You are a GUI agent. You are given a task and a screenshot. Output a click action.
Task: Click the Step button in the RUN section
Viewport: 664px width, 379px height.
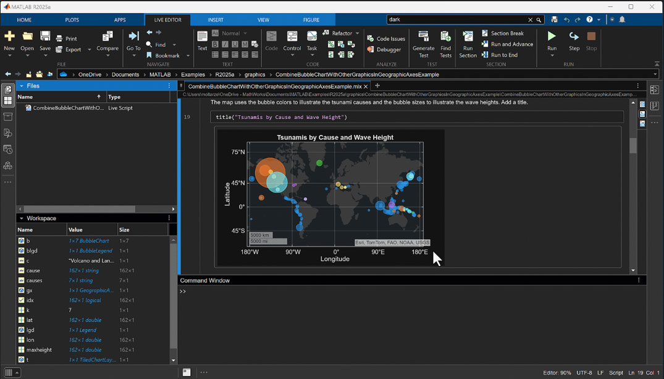coord(574,41)
